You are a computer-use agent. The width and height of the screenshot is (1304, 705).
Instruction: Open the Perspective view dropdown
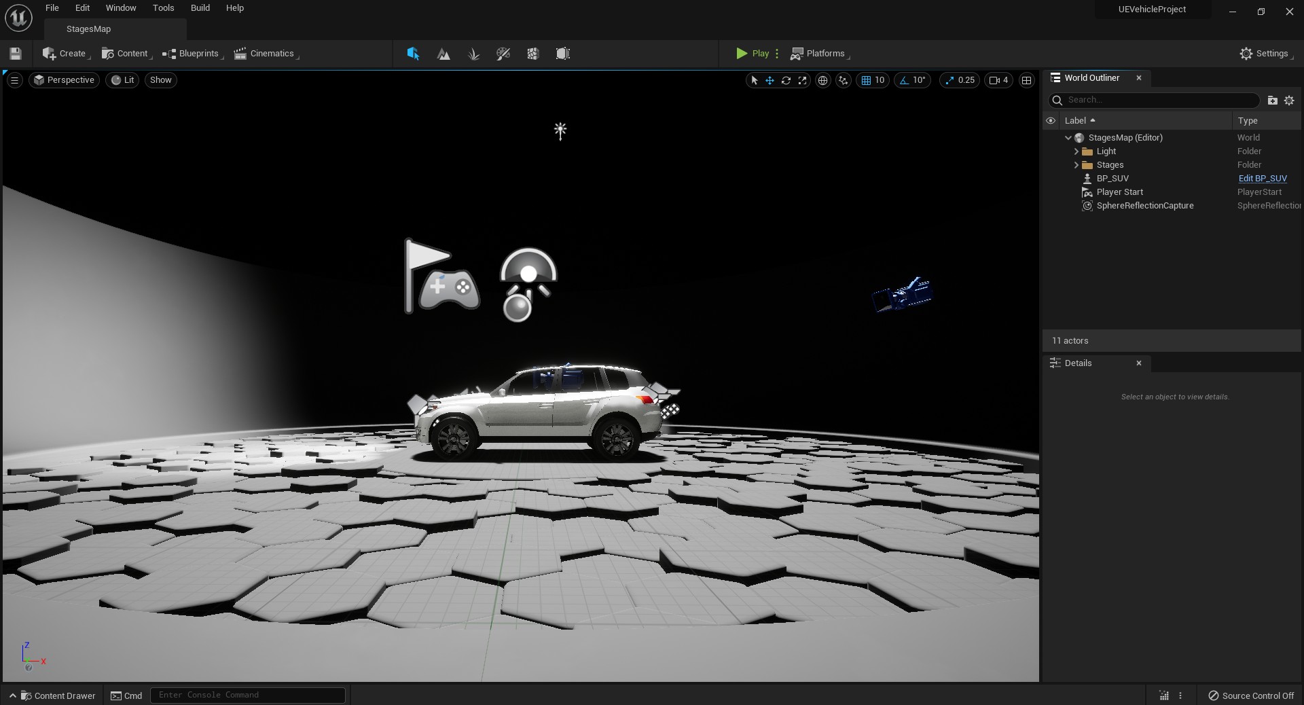point(64,80)
